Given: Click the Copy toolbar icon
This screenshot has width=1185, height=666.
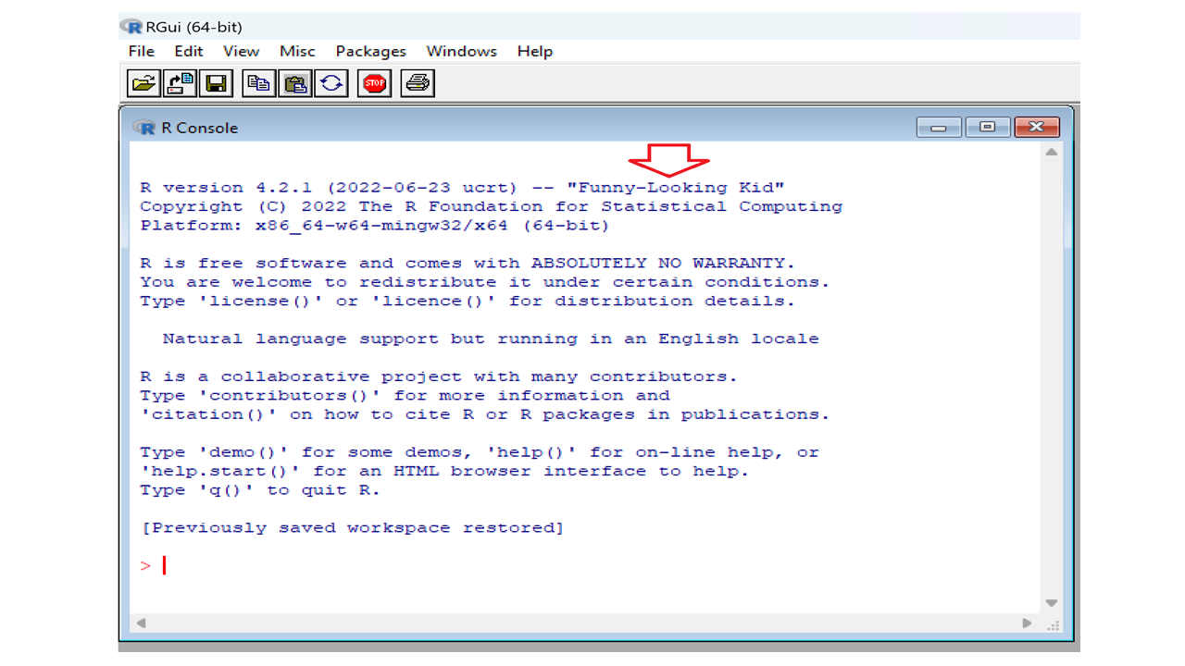Looking at the screenshot, I should [259, 84].
